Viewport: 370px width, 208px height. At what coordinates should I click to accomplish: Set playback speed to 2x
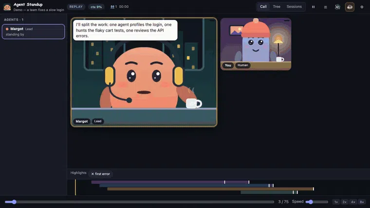(x=345, y=202)
